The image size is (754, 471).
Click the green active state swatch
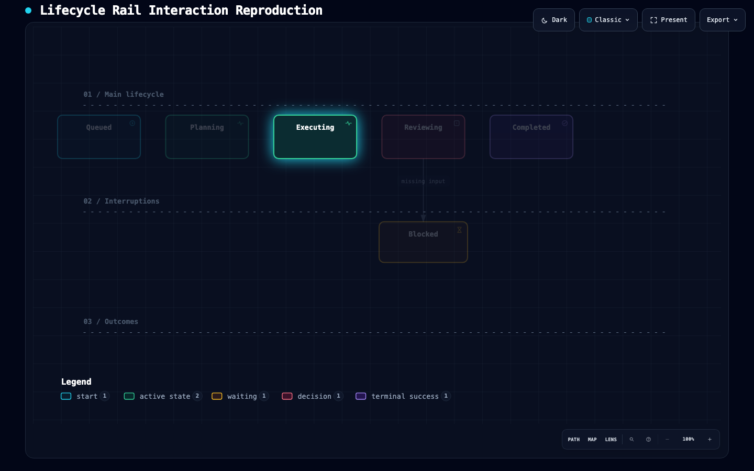click(129, 396)
